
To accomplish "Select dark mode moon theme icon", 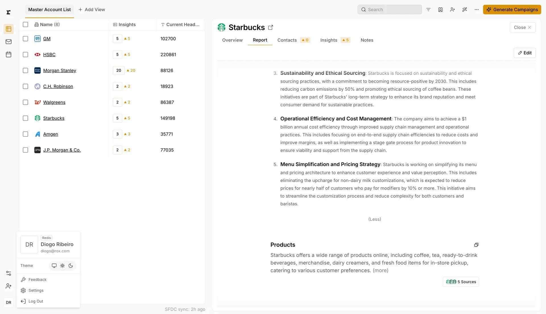I will tap(71, 266).
